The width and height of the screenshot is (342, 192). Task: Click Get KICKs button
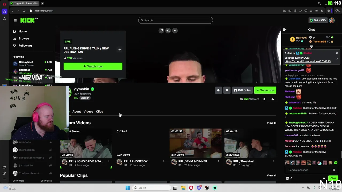(x=318, y=20)
